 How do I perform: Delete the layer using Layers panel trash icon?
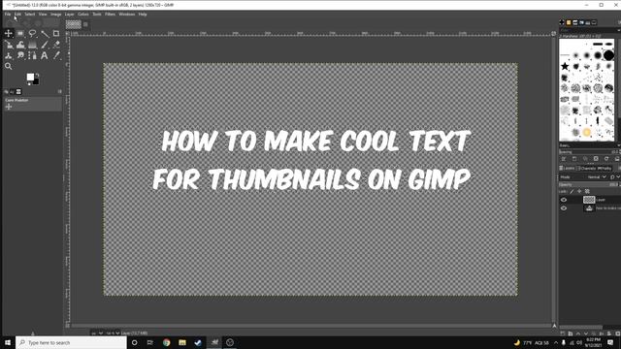click(x=617, y=333)
